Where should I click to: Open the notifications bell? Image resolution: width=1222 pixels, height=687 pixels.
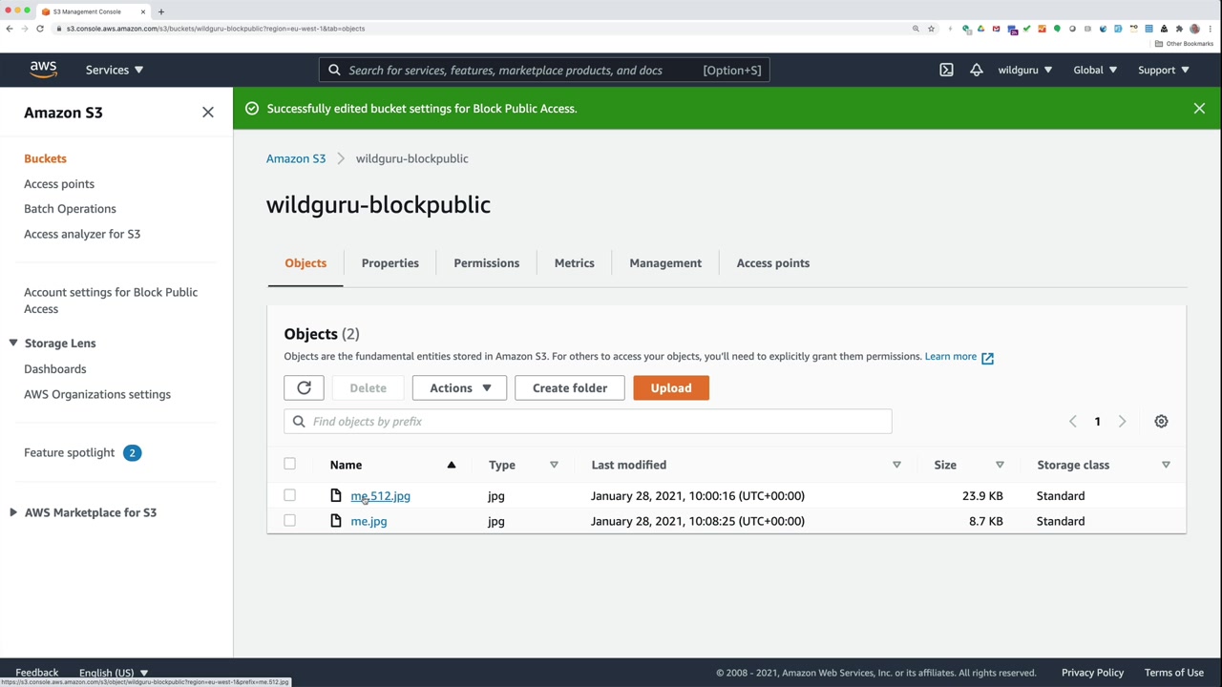[976, 70]
